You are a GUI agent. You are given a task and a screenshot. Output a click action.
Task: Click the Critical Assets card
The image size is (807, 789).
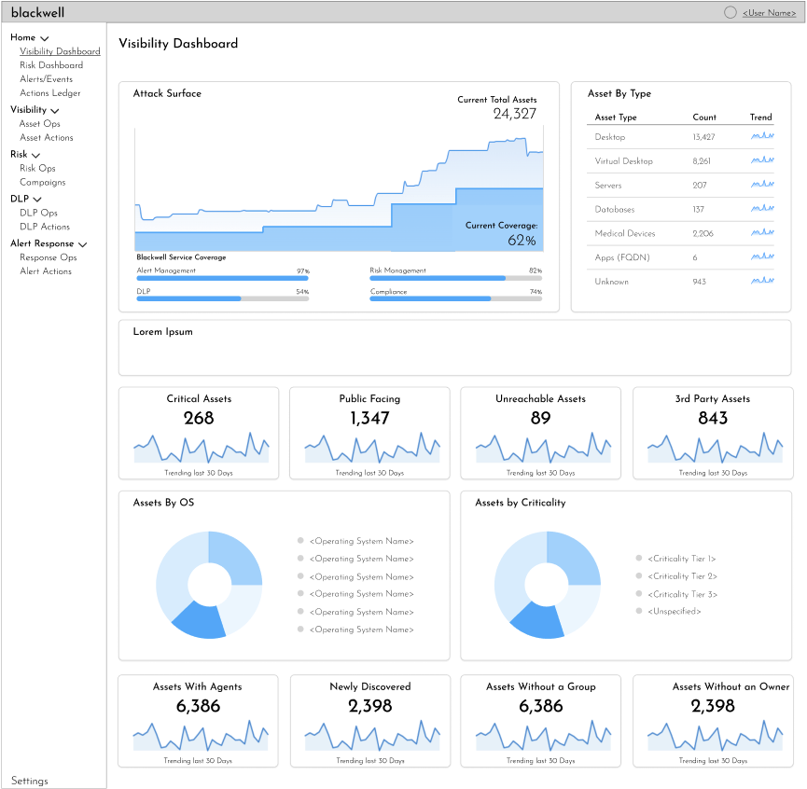coord(199,433)
